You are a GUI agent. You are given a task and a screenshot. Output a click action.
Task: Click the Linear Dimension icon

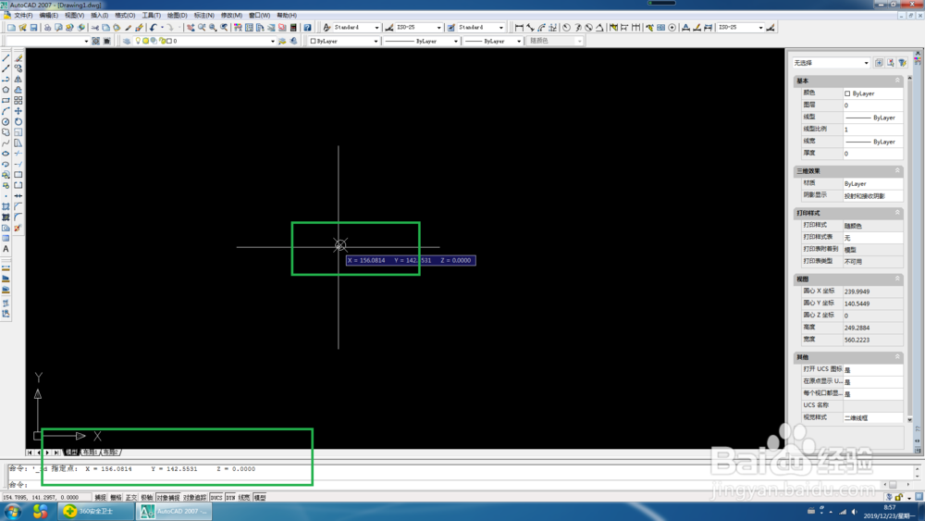(x=519, y=28)
